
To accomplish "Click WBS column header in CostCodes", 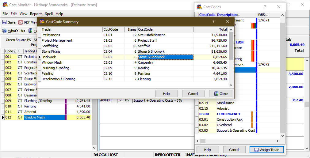I will point(268,15).
